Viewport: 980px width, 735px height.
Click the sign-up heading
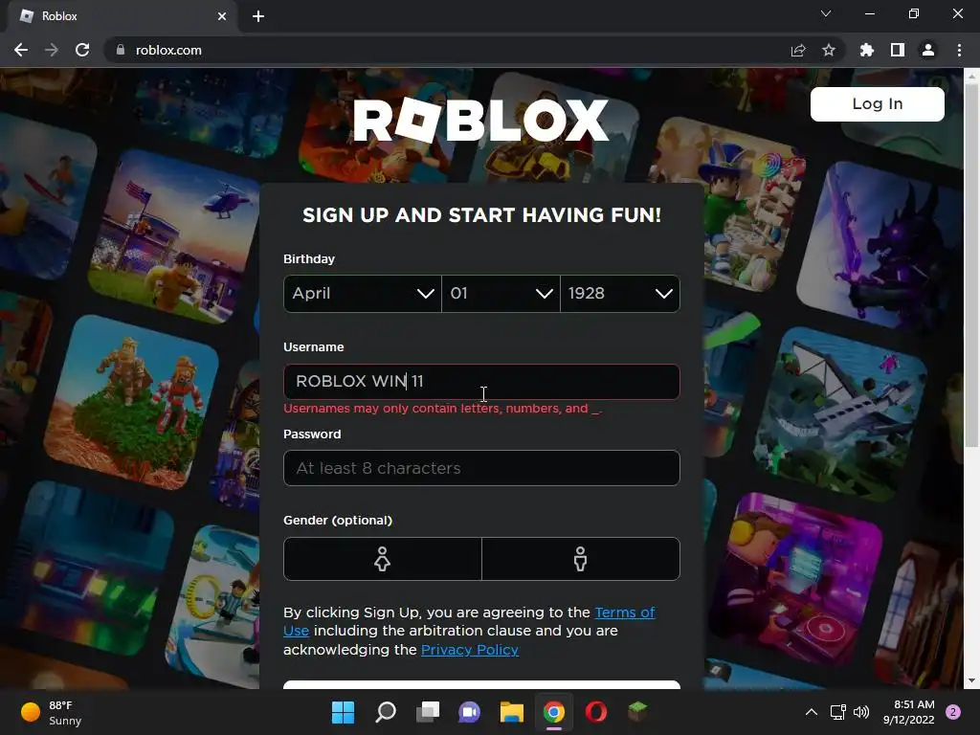(x=482, y=215)
